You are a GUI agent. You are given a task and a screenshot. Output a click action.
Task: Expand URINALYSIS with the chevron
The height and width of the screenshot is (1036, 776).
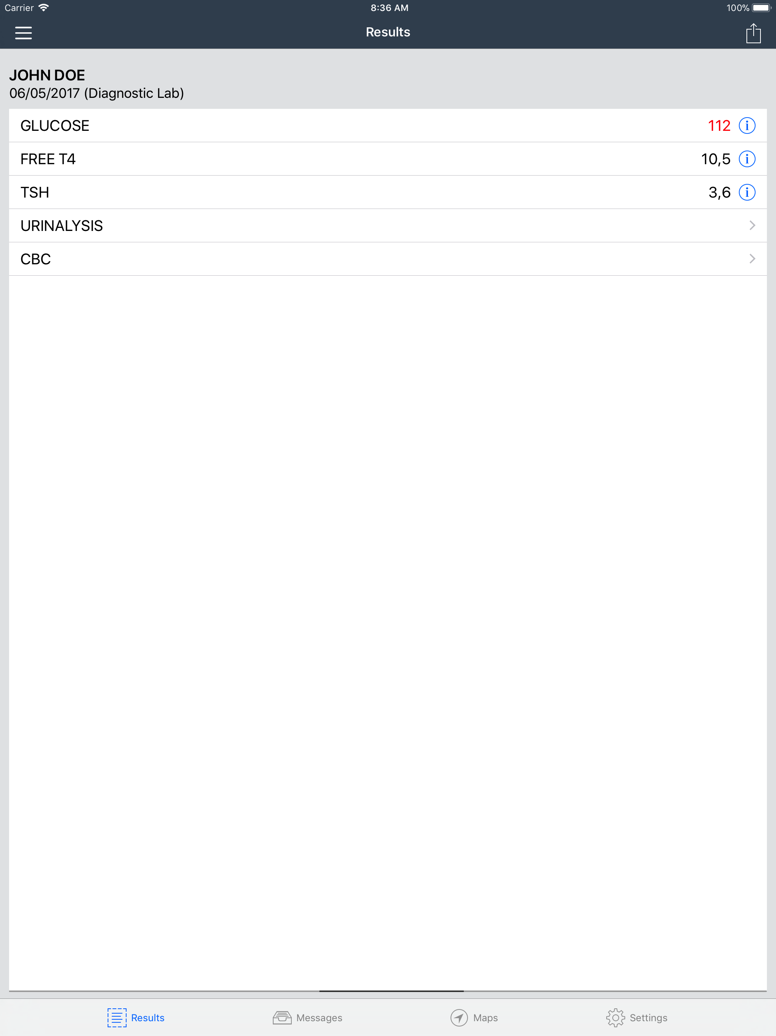[752, 225]
